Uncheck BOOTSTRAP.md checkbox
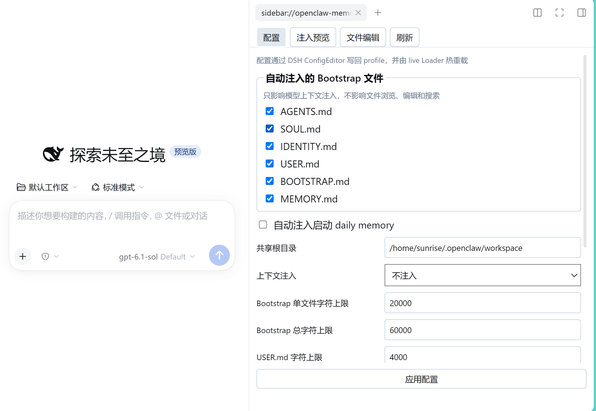Screen dimensions: 596x411 [270, 181]
